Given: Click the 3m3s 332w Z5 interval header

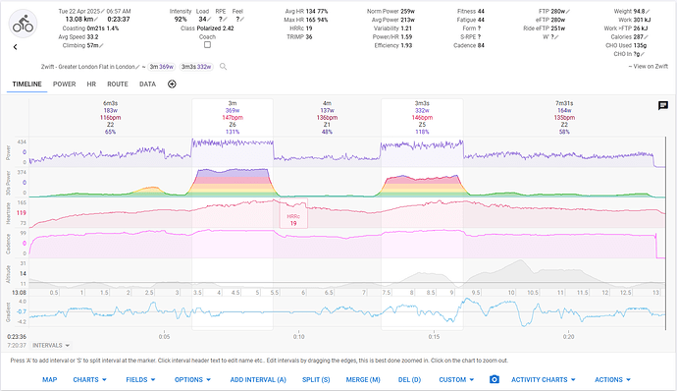Looking at the screenshot, I should (x=422, y=117).
